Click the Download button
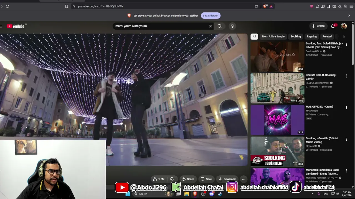Viewport: 355px width, 199px height. (x=227, y=179)
